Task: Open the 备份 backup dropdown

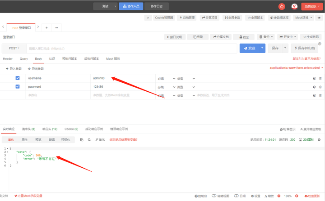Action: [266, 37]
